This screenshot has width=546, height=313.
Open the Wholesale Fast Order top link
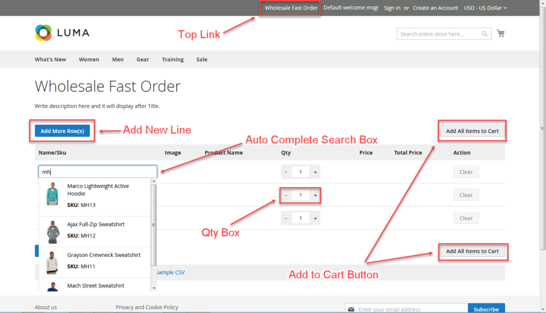pos(291,7)
